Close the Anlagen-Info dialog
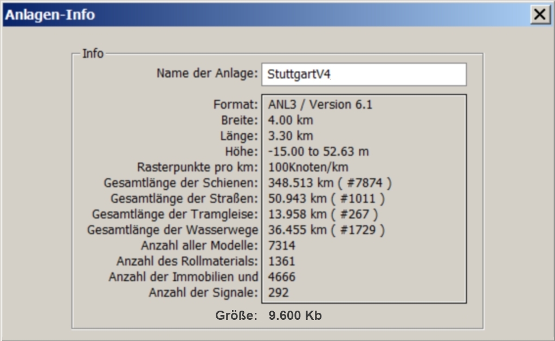Viewport: 555px width, 341px height. [540, 15]
